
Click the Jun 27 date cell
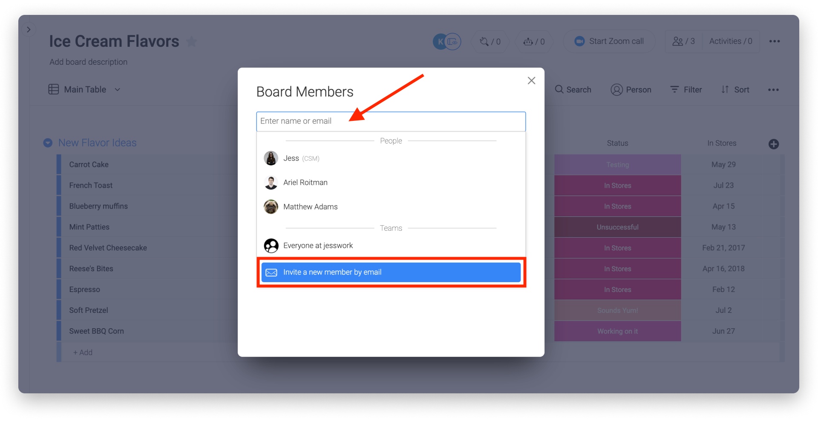[x=723, y=332]
